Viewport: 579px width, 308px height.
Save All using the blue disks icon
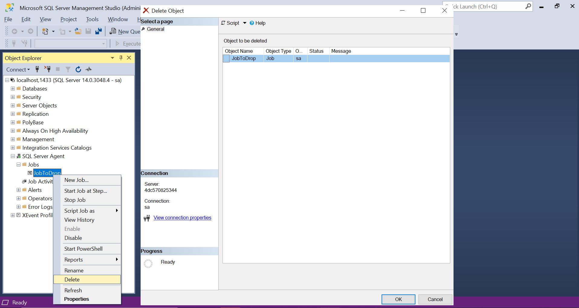tap(98, 31)
